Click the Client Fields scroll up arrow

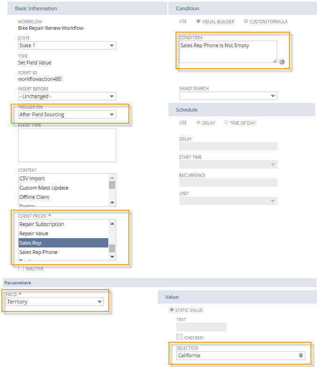click(113, 224)
